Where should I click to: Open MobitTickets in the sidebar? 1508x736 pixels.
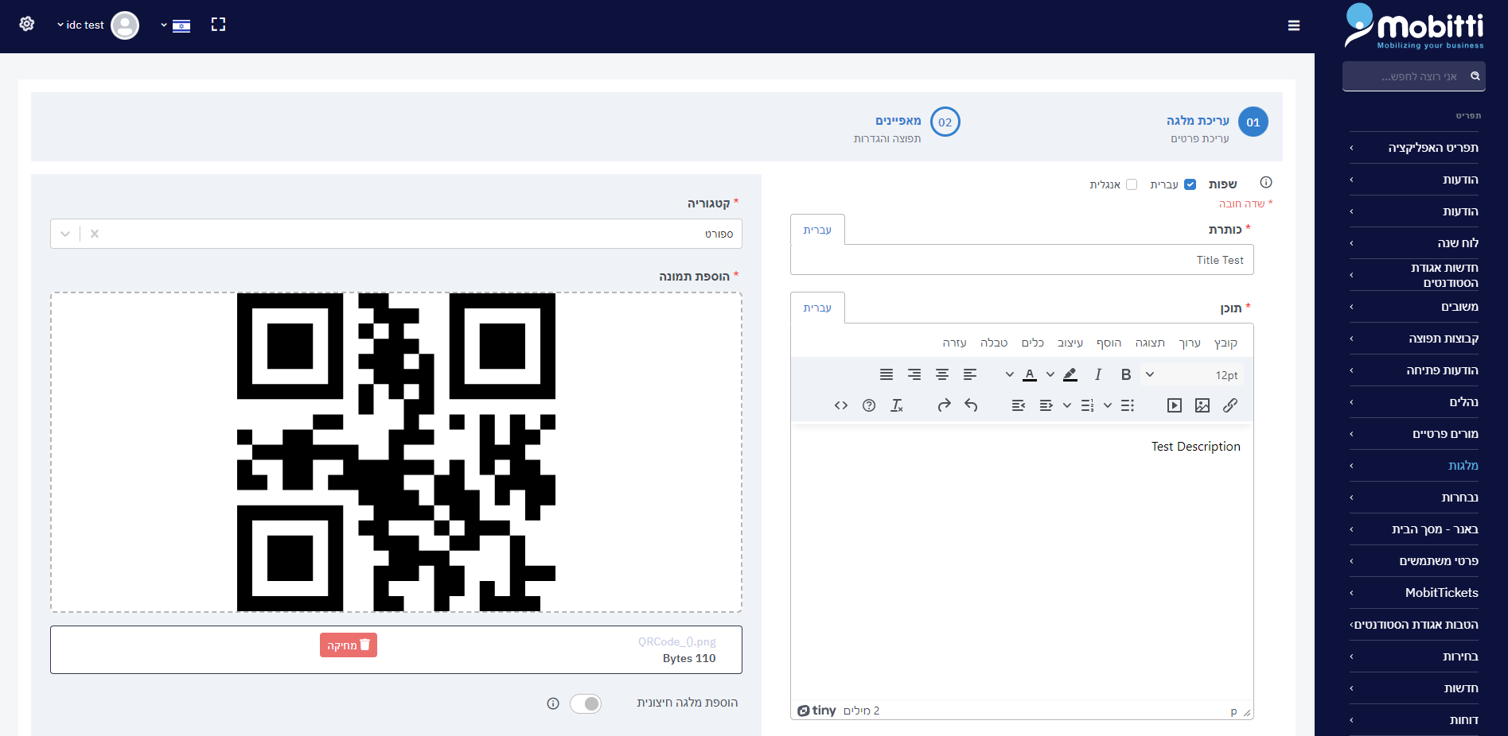tap(1414, 593)
